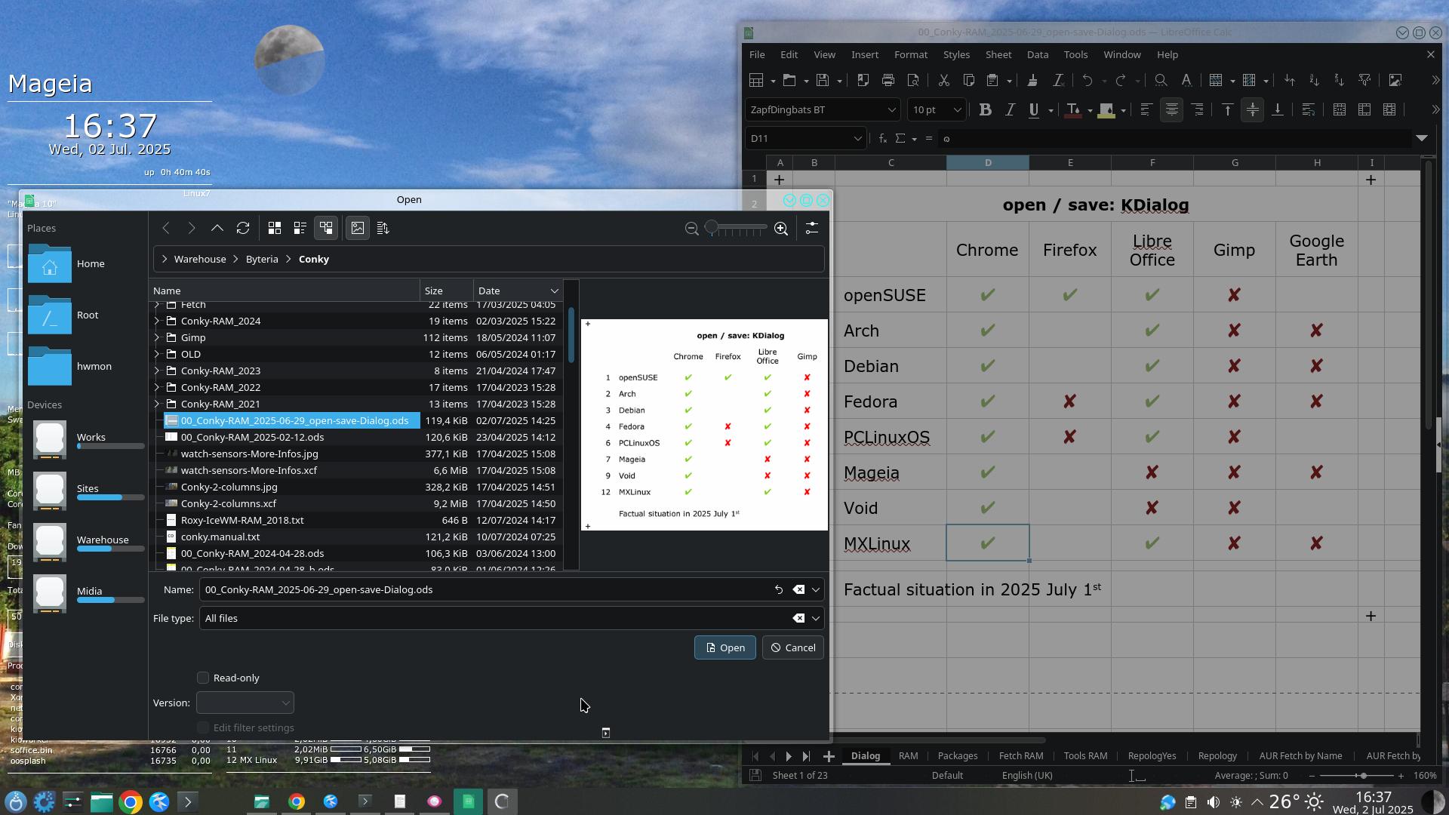This screenshot has height=815, width=1449.
Task: Click Export as PDF icon in Calc
Action: click(863, 80)
